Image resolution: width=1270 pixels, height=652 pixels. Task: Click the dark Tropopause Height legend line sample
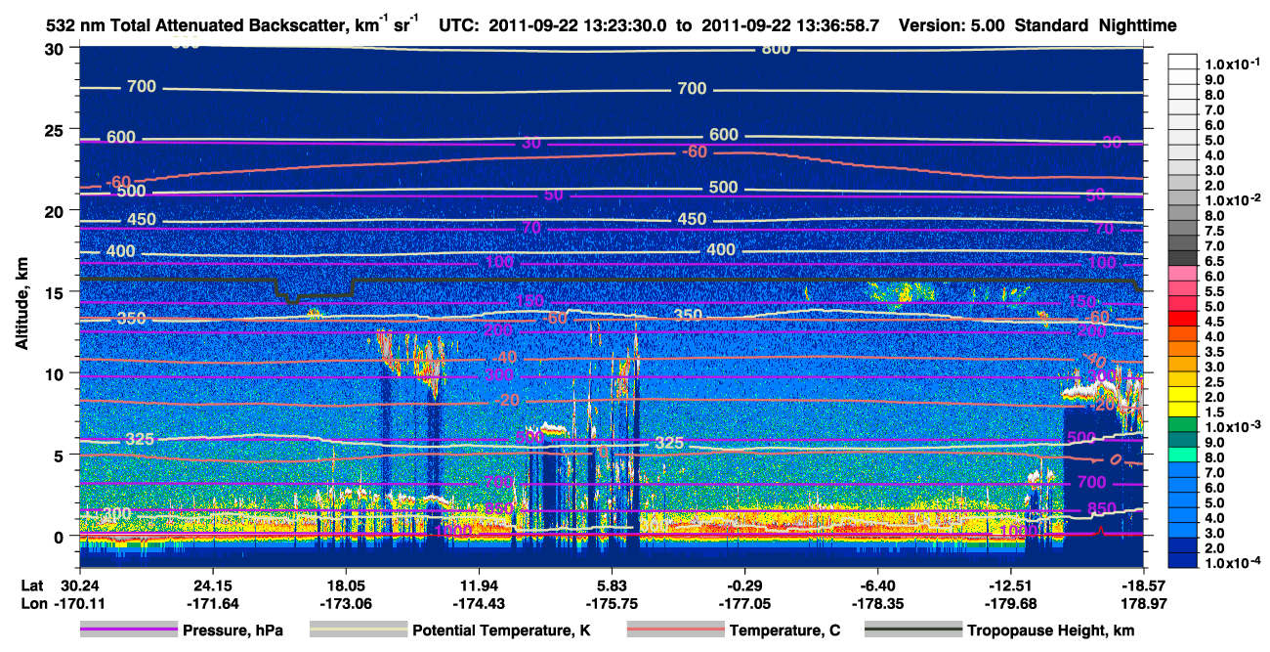click(913, 630)
